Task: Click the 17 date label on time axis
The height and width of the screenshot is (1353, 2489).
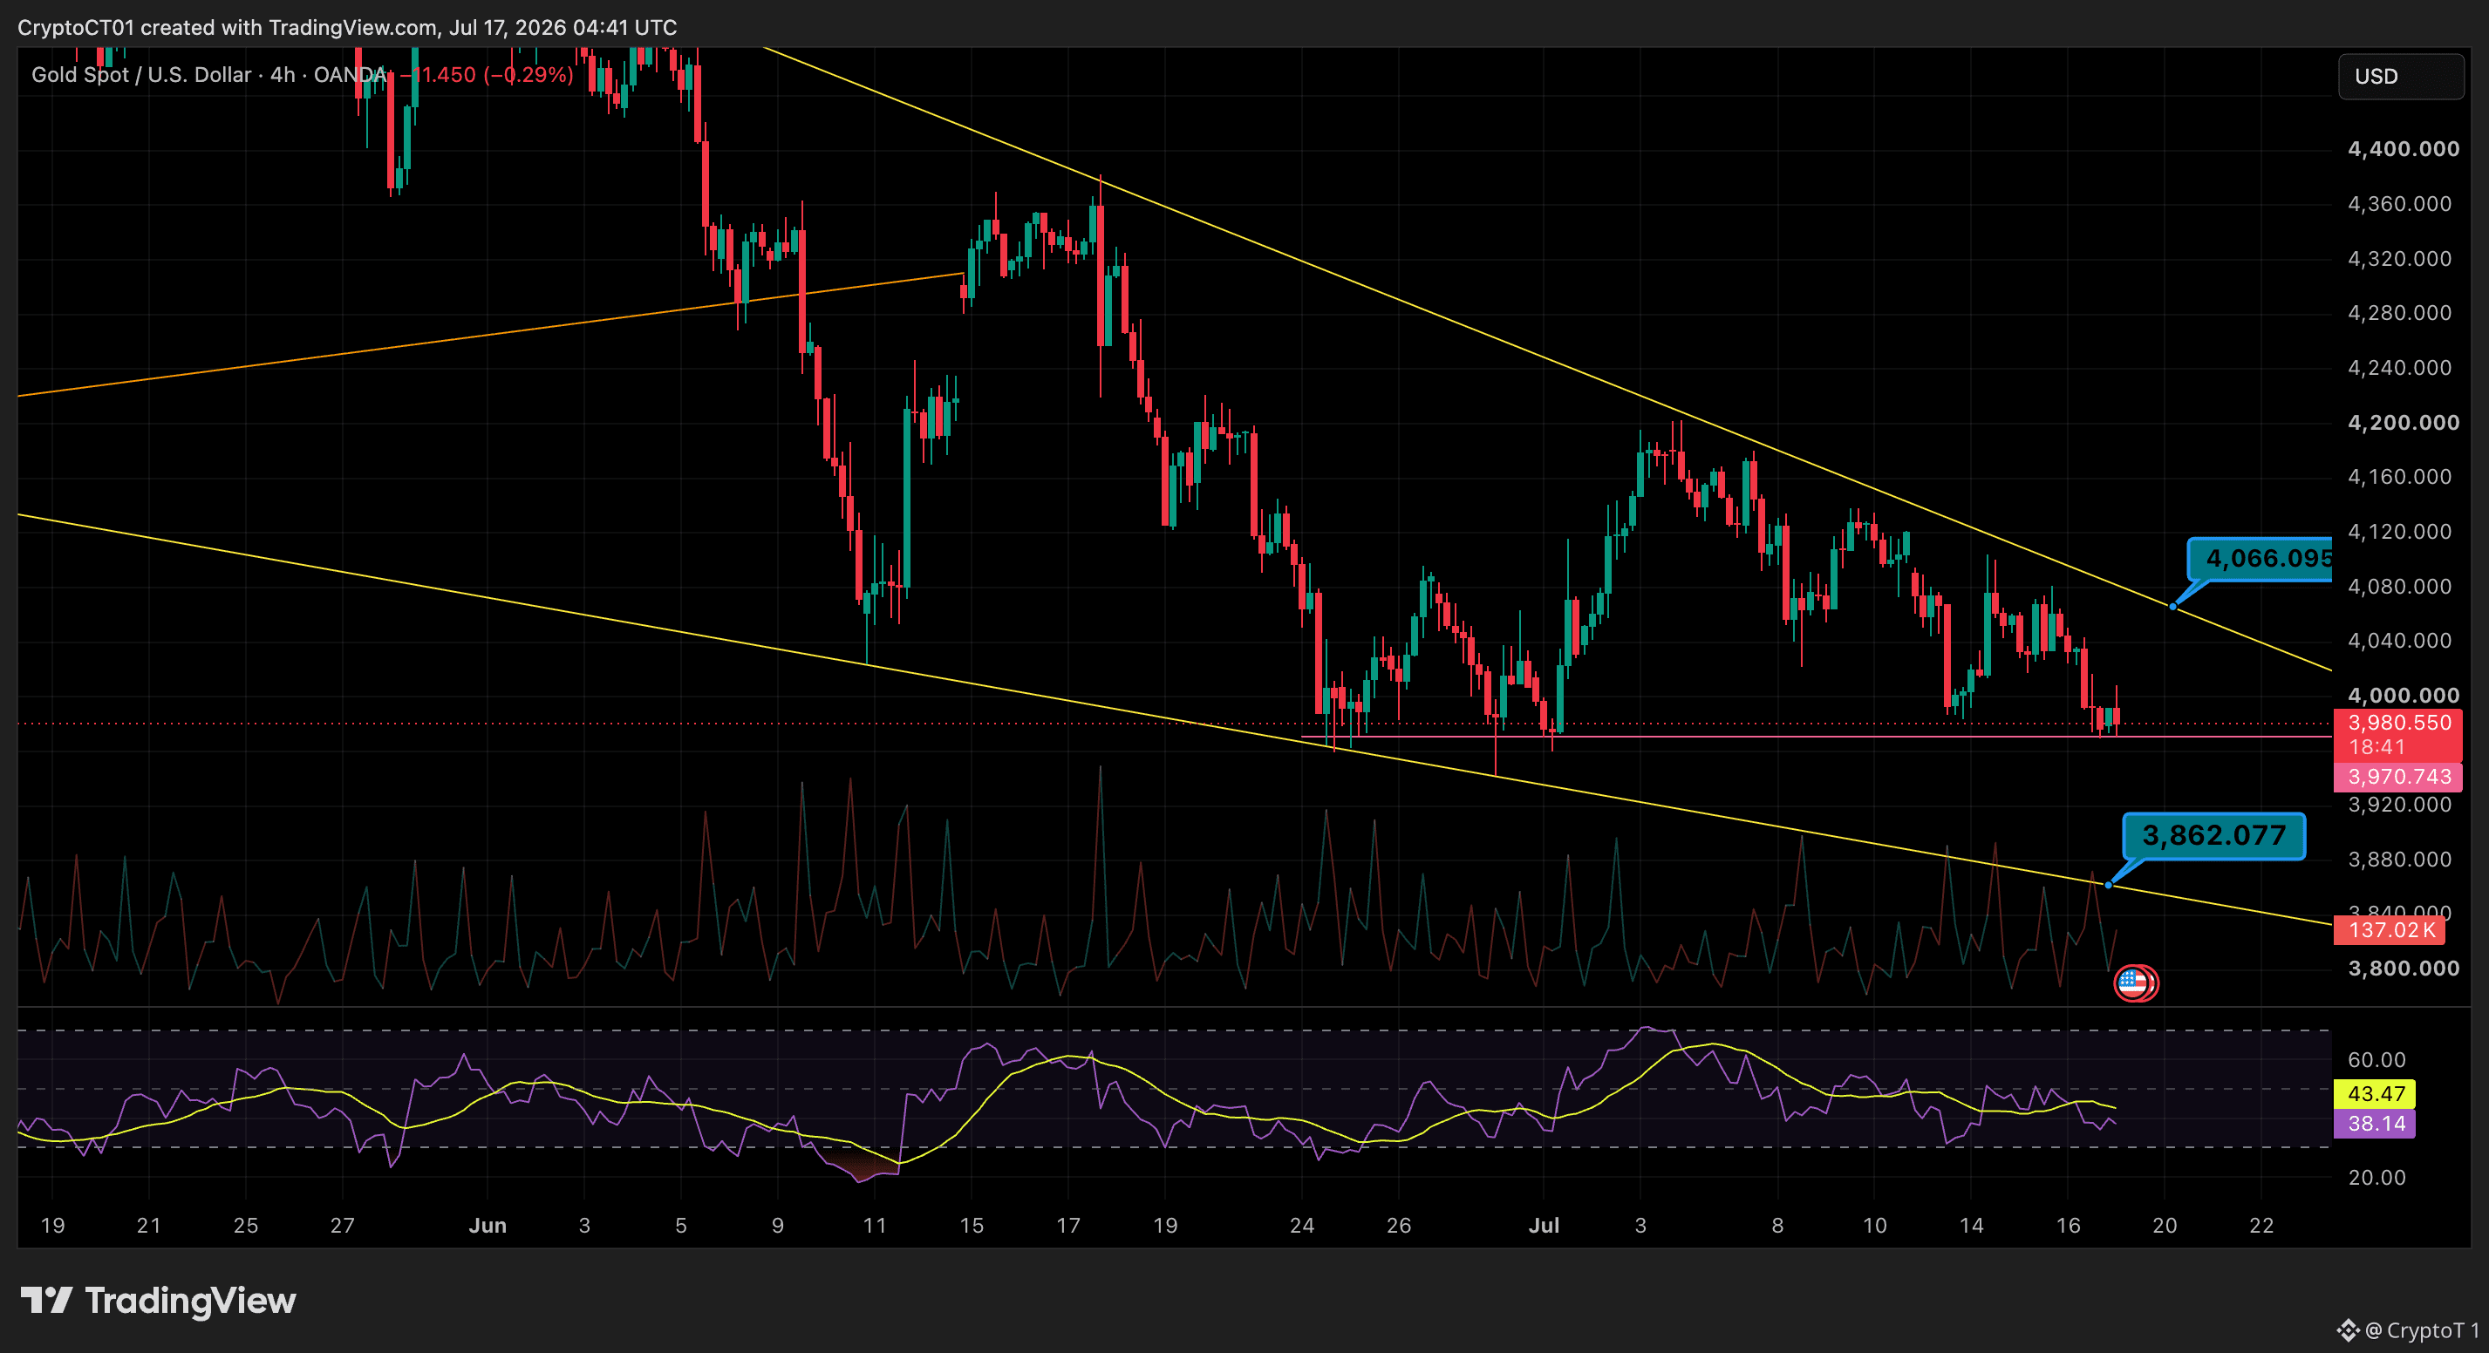Action: (x=1067, y=1226)
